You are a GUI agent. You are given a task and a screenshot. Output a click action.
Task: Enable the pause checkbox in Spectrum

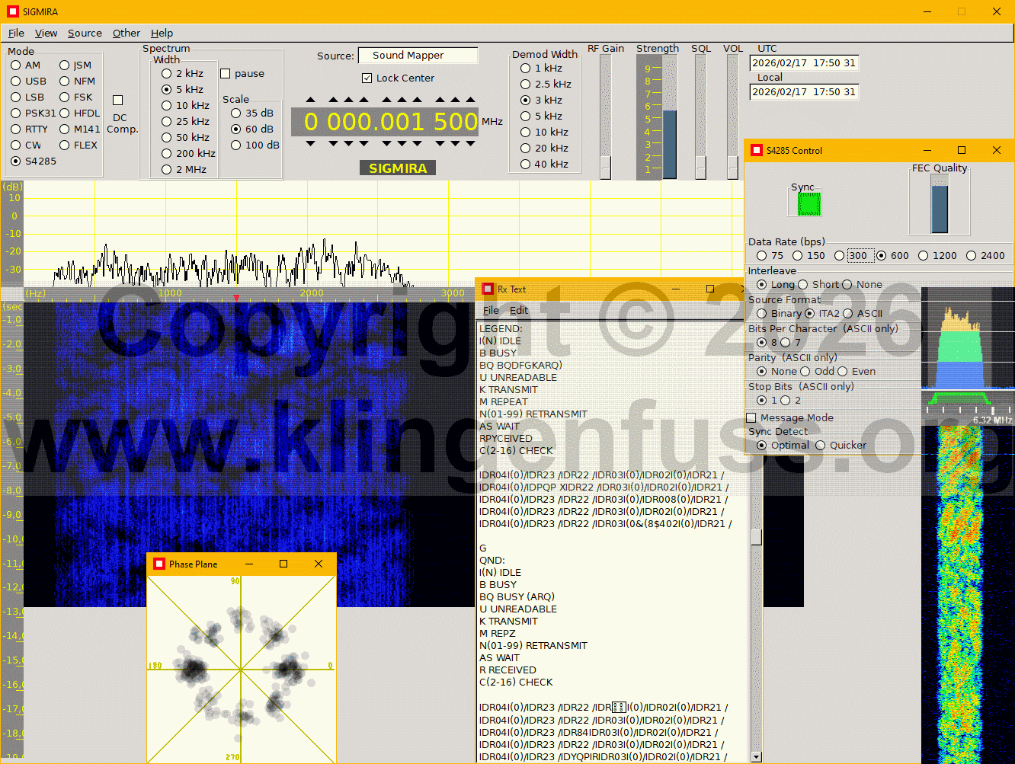(x=226, y=74)
